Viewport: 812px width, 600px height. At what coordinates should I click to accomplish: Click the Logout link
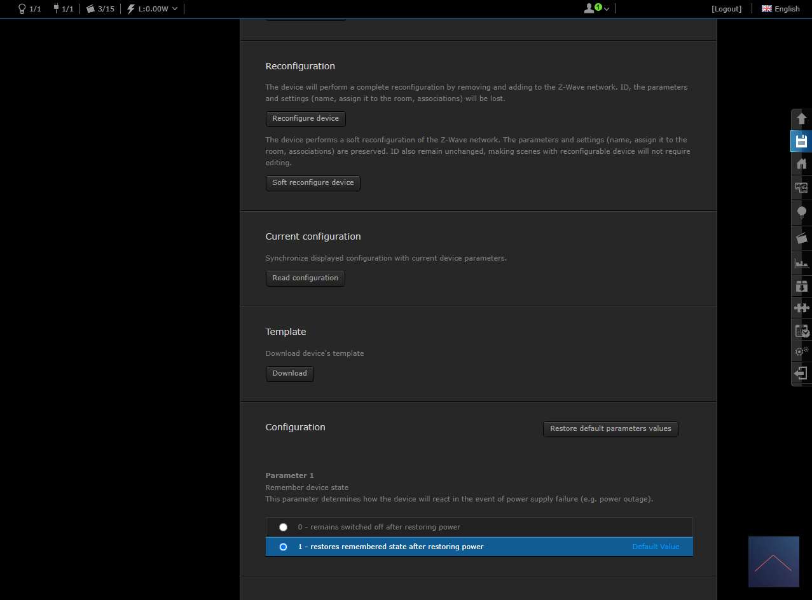726,9
